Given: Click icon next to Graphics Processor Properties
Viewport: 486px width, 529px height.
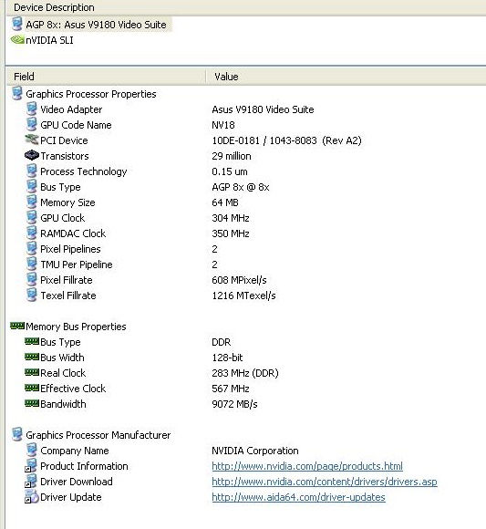Looking at the screenshot, I should pos(17,94).
